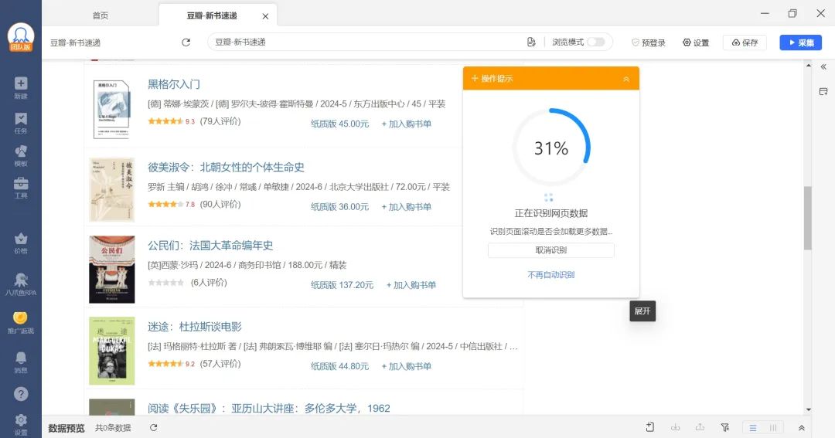Switch to the 首页 home tab

point(101,15)
